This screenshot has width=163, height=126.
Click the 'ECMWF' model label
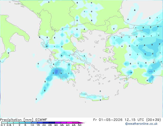[41, 120]
